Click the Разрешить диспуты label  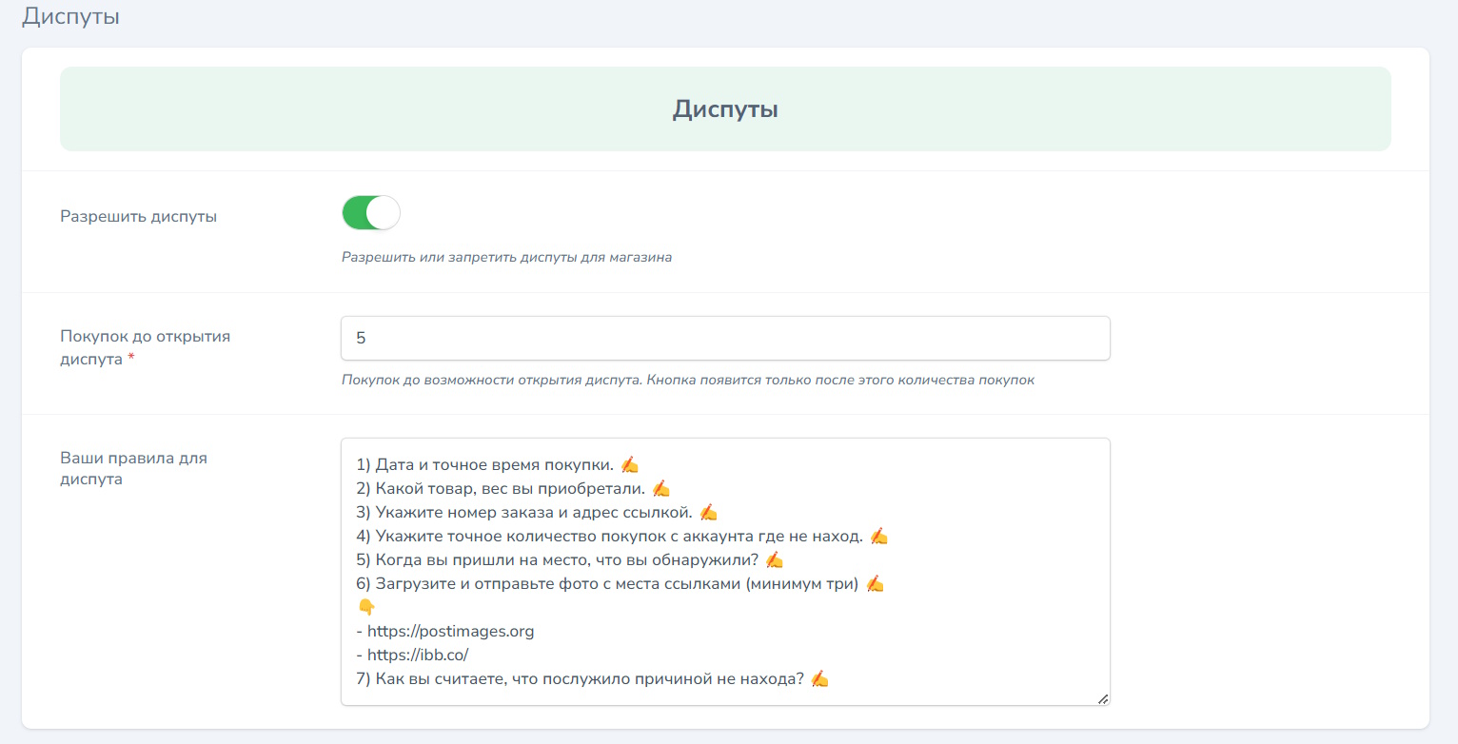139,216
